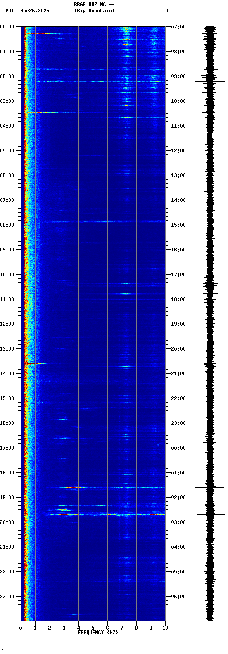Click the 19:00 PDT time label
The width and height of the screenshot is (228, 654).
7,498
